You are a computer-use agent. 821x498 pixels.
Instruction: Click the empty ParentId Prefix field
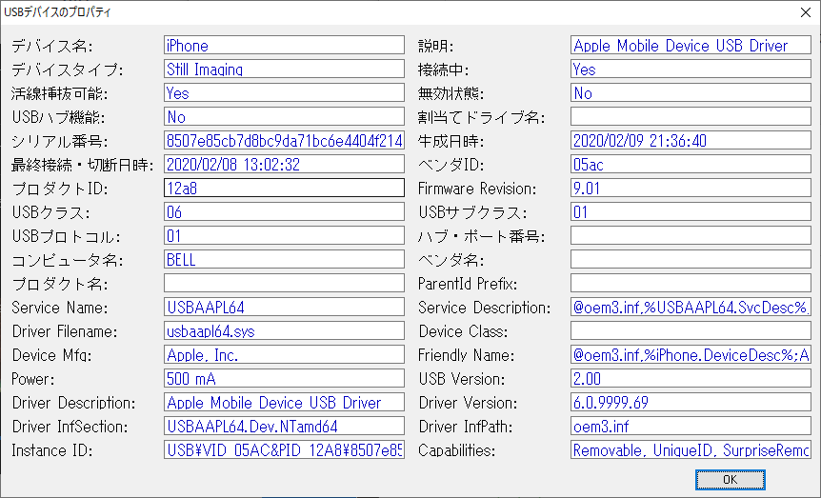[691, 284]
